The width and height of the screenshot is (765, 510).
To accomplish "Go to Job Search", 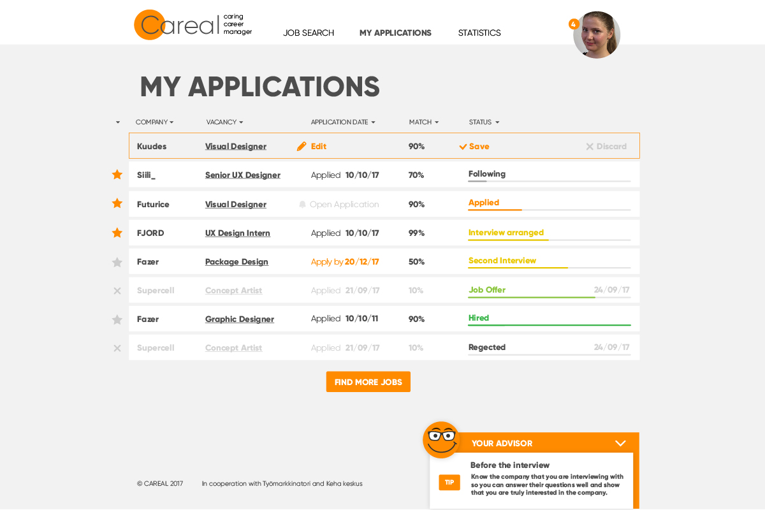I will pos(309,33).
